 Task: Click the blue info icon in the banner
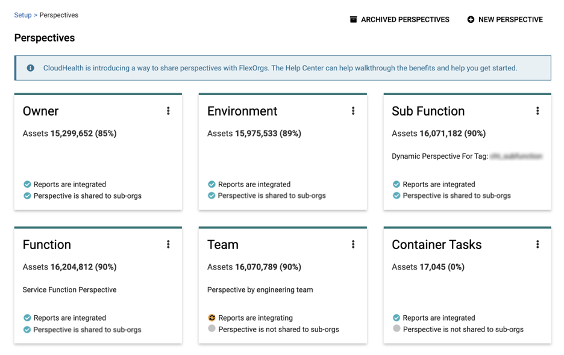[30, 68]
